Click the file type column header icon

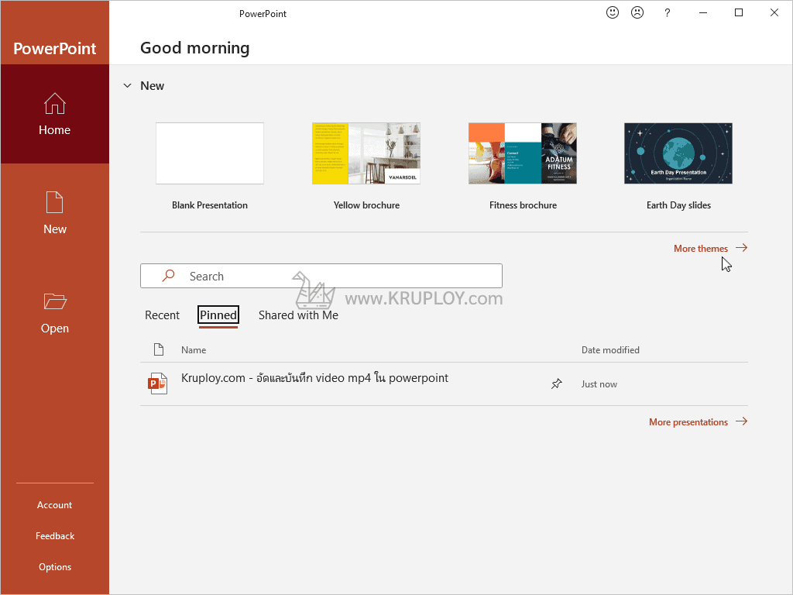click(x=158, y=349)
